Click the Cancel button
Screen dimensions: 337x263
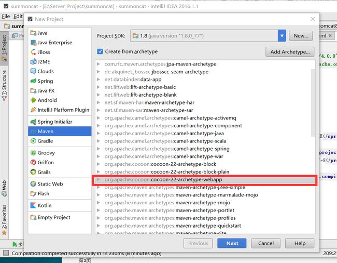coord(266,243)
